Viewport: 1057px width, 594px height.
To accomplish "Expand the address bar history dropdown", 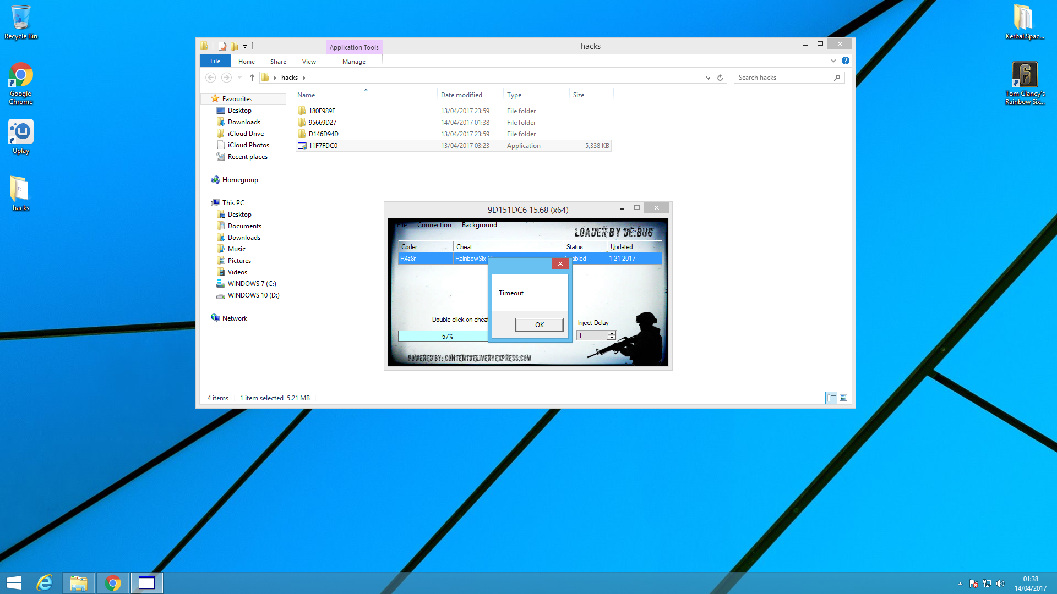I will click(708, 78).
